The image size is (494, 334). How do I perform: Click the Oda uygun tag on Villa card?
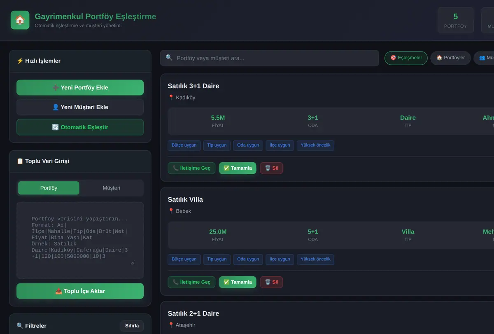[248, 259]
